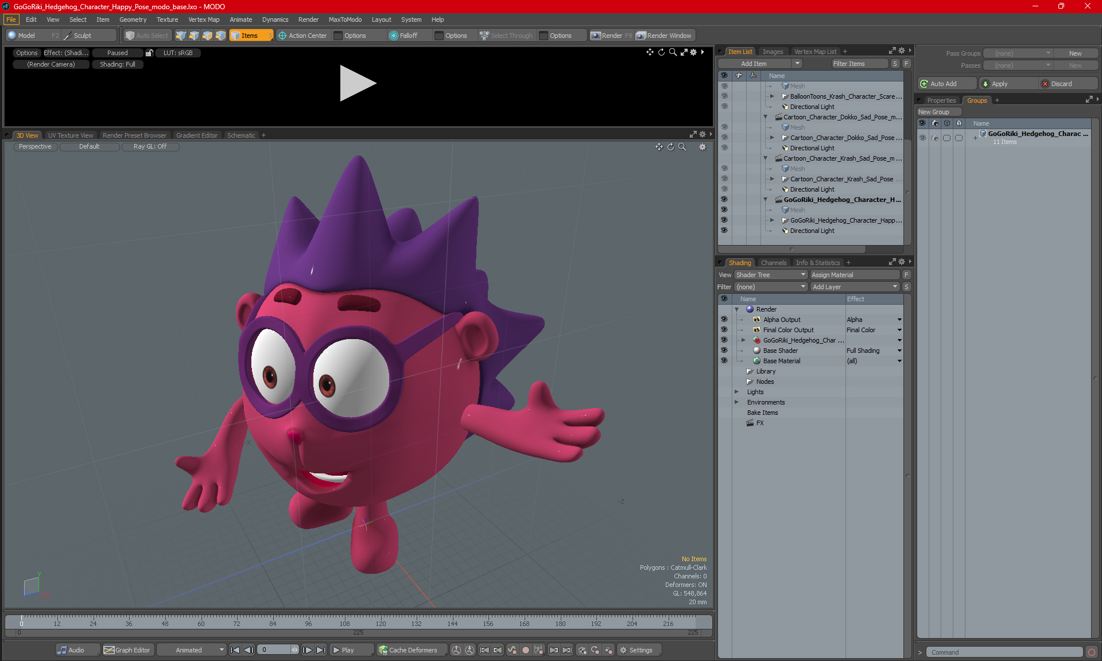Open the Add Layer dropdown
Screen dimensions: 1102x661
click(x=855, y=287)
